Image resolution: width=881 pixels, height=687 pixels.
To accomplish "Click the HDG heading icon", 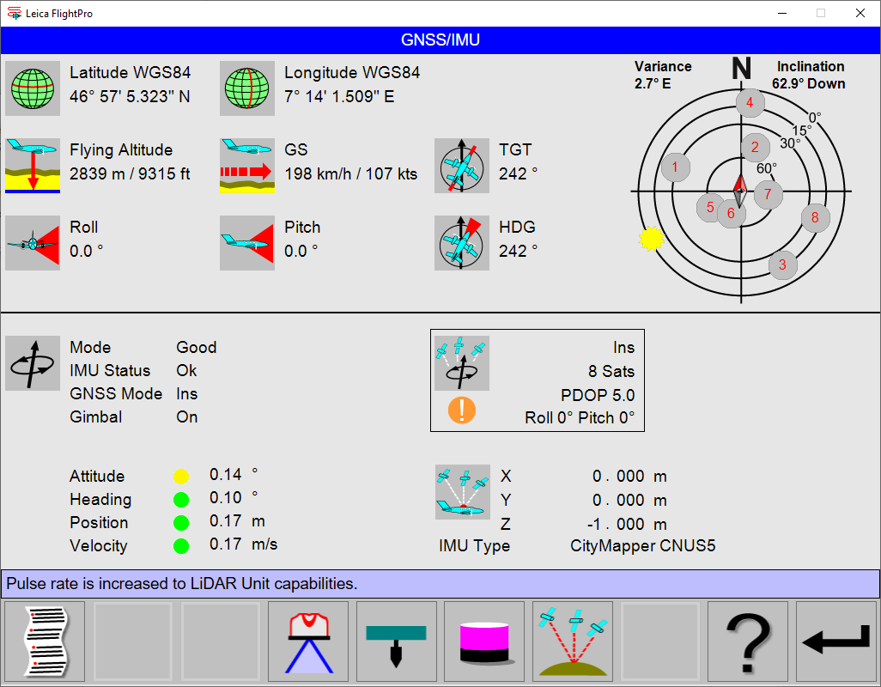I will 461,242.
